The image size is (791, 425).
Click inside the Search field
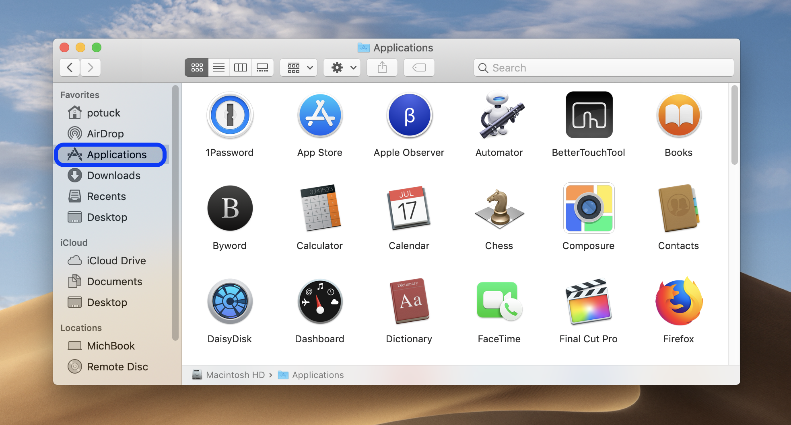(563, 67)
